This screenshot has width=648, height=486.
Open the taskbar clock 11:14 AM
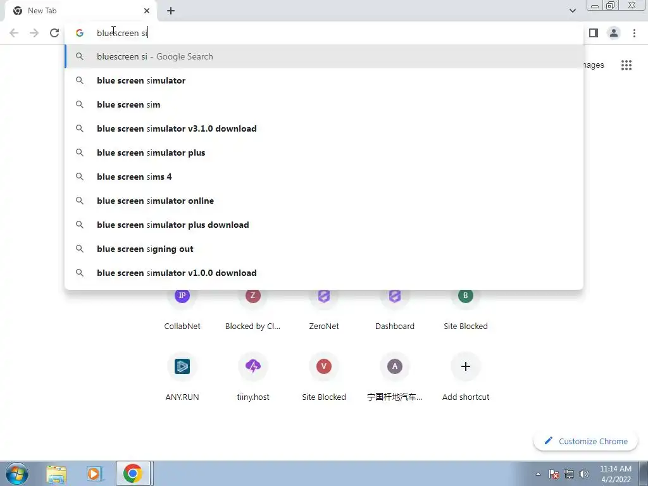[x=615, y=474]
